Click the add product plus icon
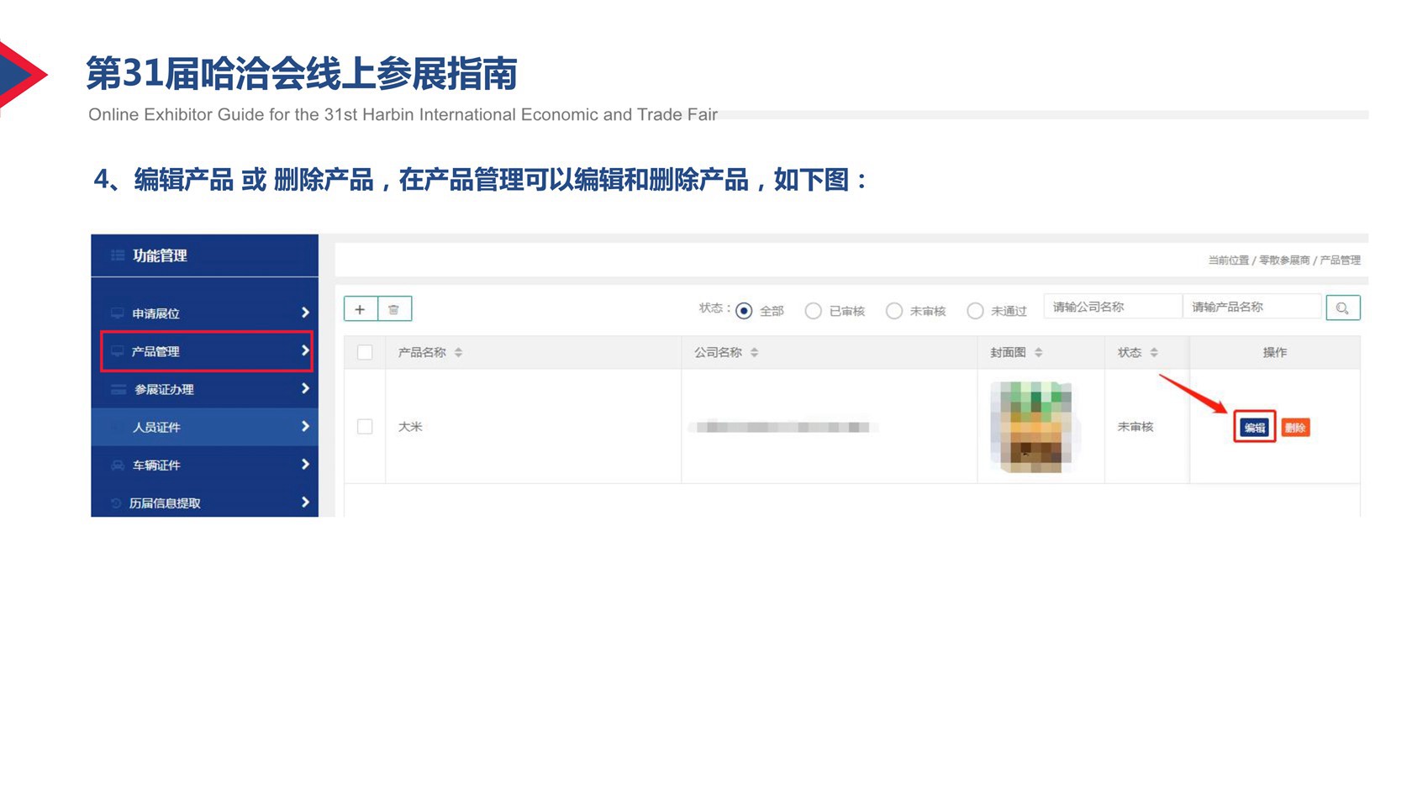Viewport: 1412px width, 794px height. (361, 309)
